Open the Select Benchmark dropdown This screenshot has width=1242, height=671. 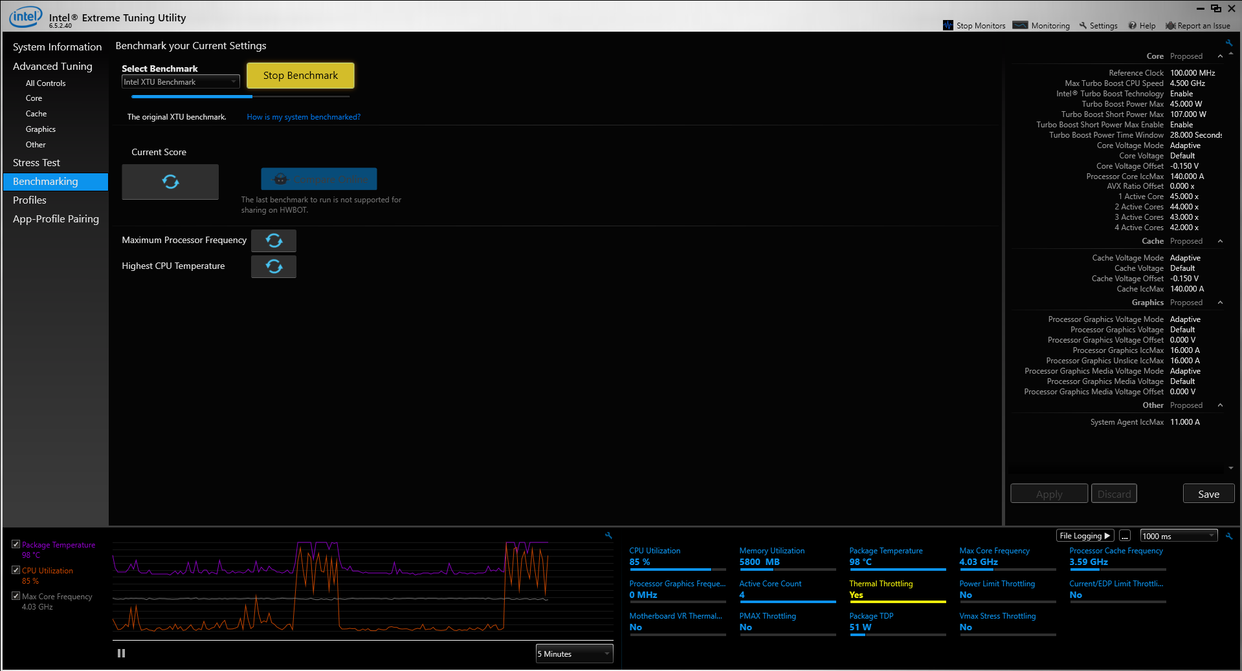pos(181,82)
